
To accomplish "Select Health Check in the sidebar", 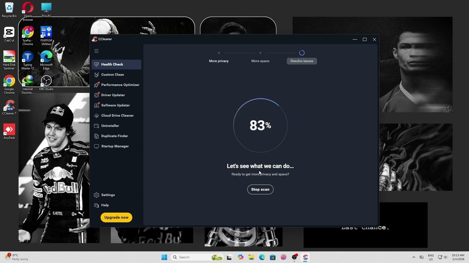I will point(116,64).
